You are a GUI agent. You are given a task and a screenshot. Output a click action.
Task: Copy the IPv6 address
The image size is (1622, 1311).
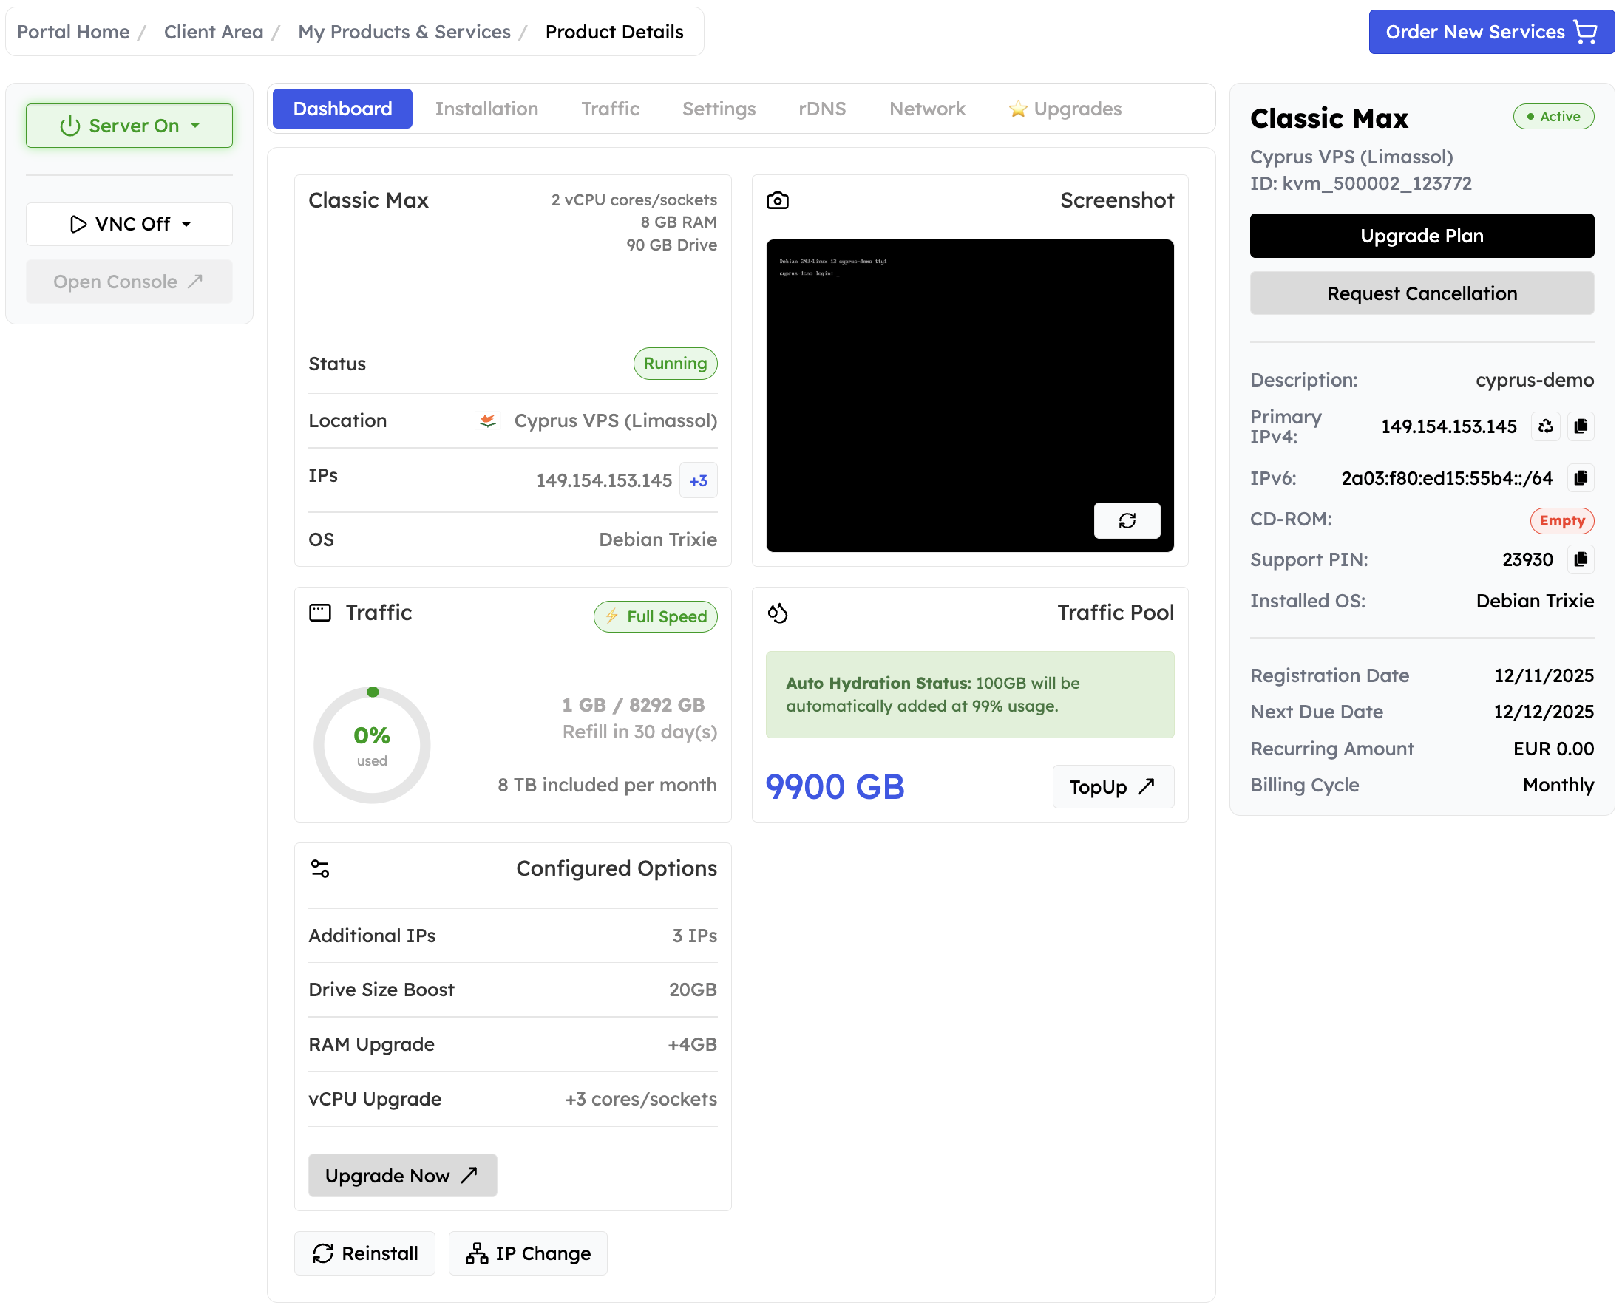1581,478
